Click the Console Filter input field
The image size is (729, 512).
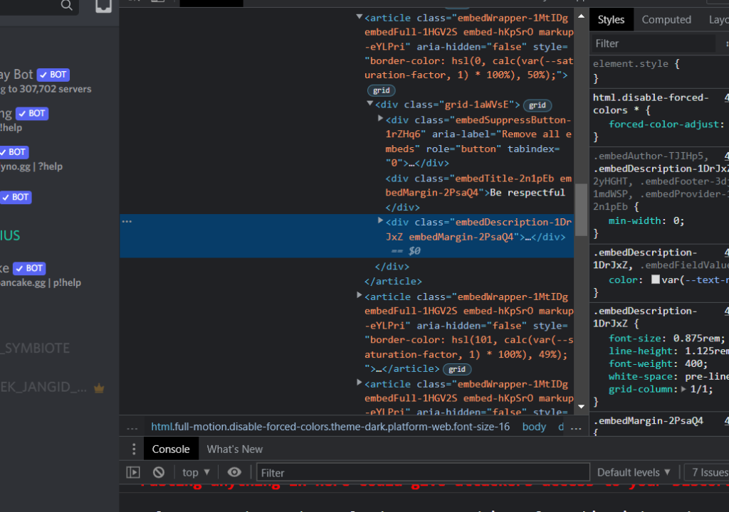point(423,472)
